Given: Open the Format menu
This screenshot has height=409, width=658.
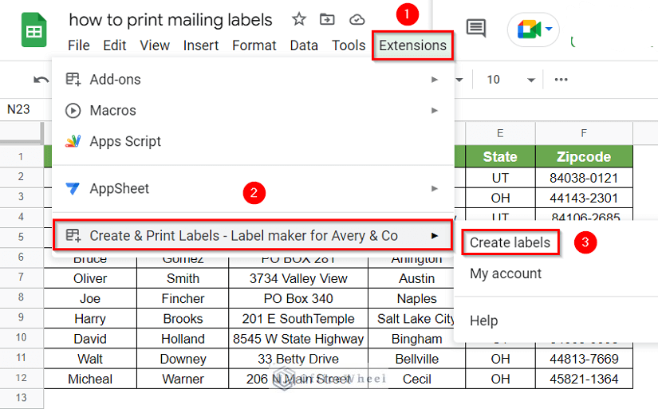Looking at the screenshot, I should point(254,45).
